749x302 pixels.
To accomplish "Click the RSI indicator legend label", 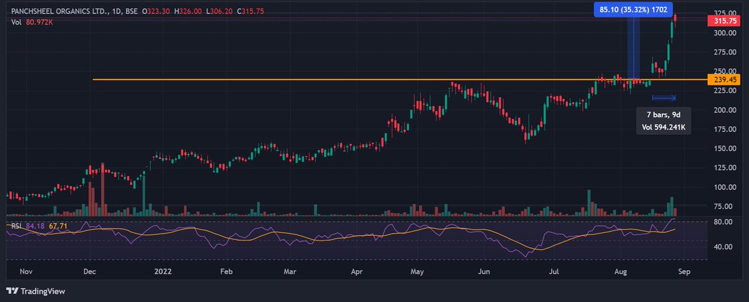I will tap(16, 225).
